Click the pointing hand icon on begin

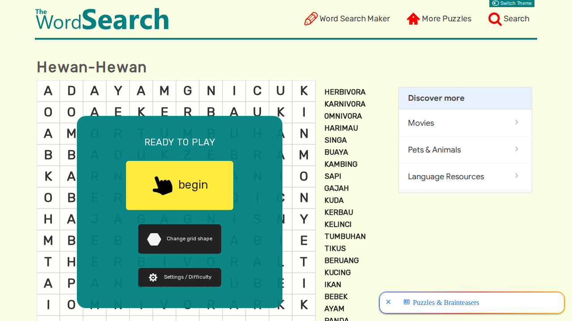(x=163, y=185)
